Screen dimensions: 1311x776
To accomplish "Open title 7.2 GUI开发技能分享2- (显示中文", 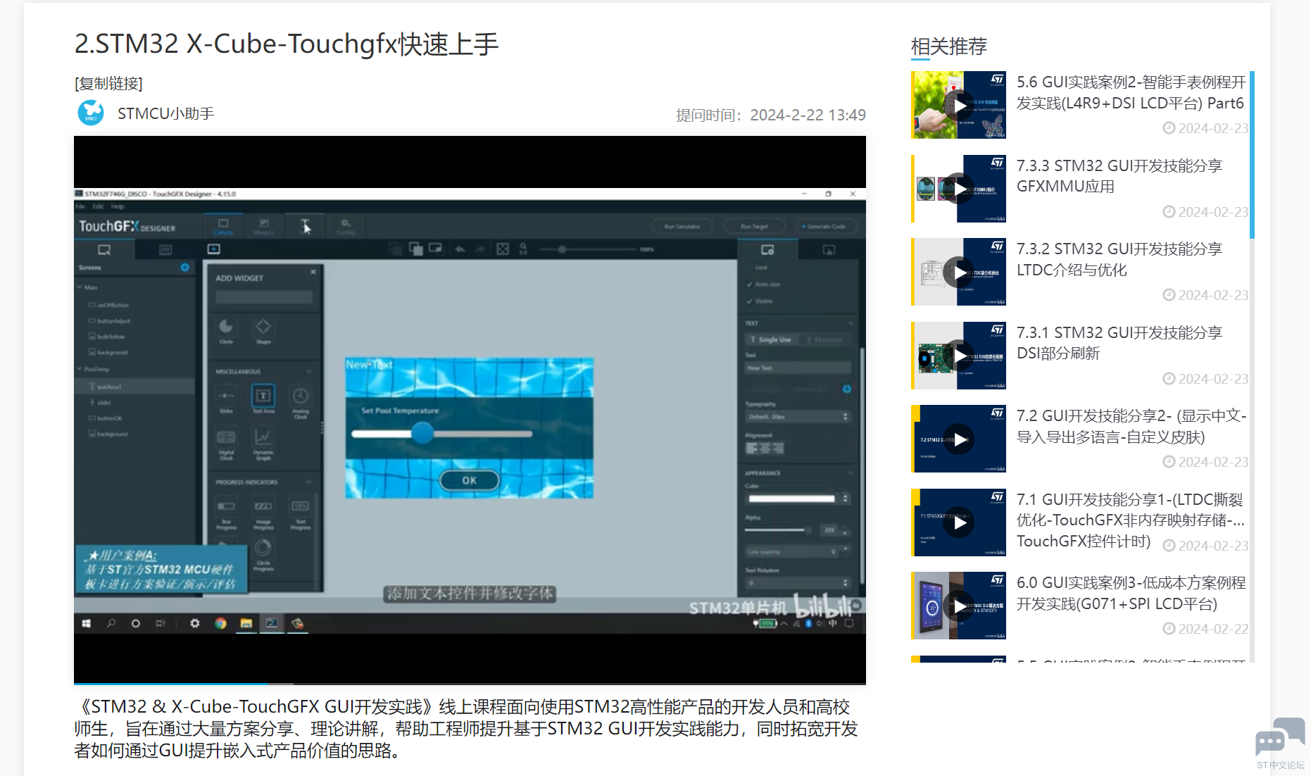I will pos(1131,426).
